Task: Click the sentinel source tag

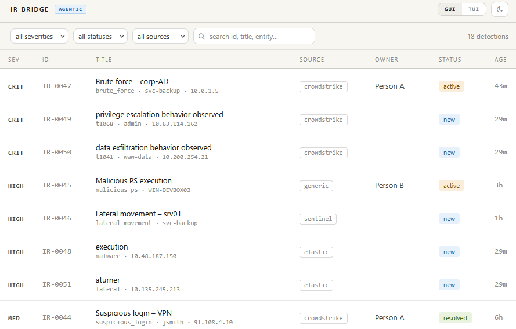Action: click(x=318, y=219)
